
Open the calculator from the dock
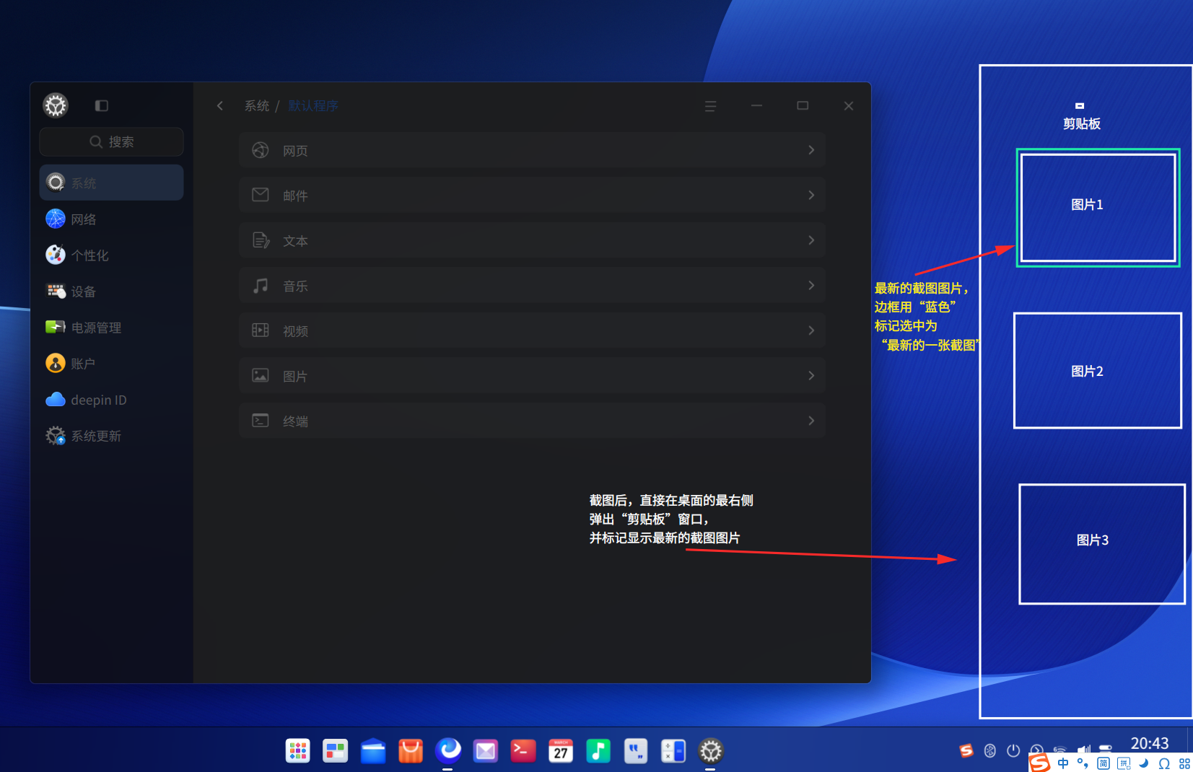pyautogui.click(x=673, y=751)
